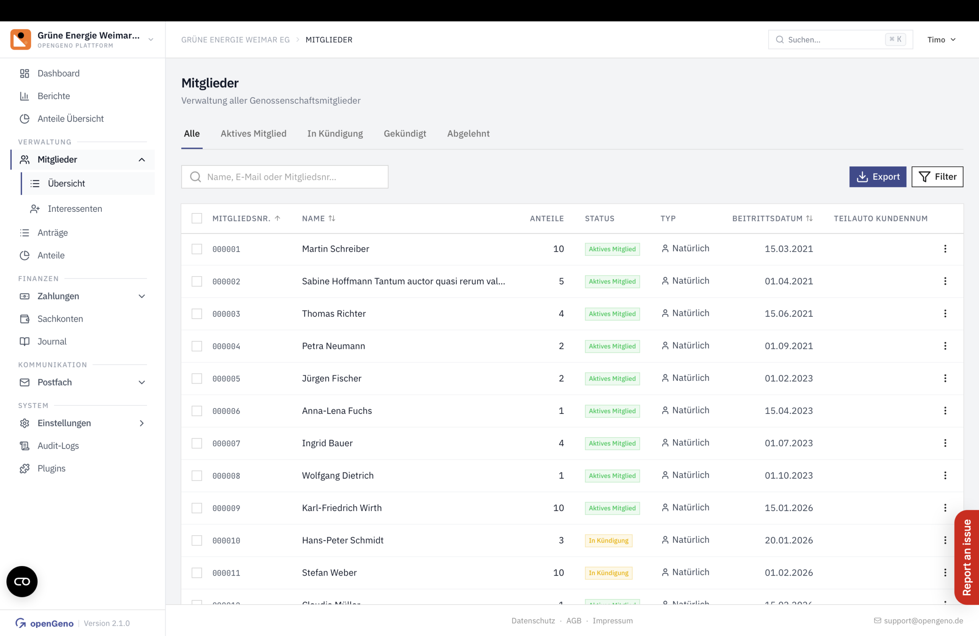
Task: Open three-dot menu for Anna-Lena Fuchs
Action: tap(945, 411)
